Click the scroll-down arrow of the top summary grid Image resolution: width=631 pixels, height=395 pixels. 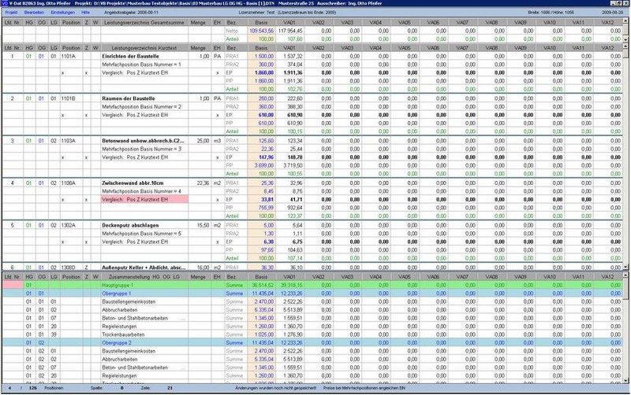click(x=625, y=39)
